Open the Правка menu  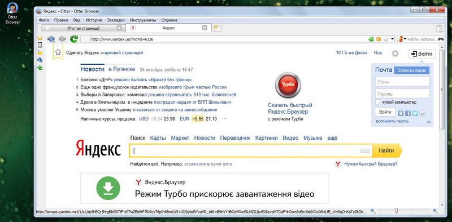coord(61,20)
